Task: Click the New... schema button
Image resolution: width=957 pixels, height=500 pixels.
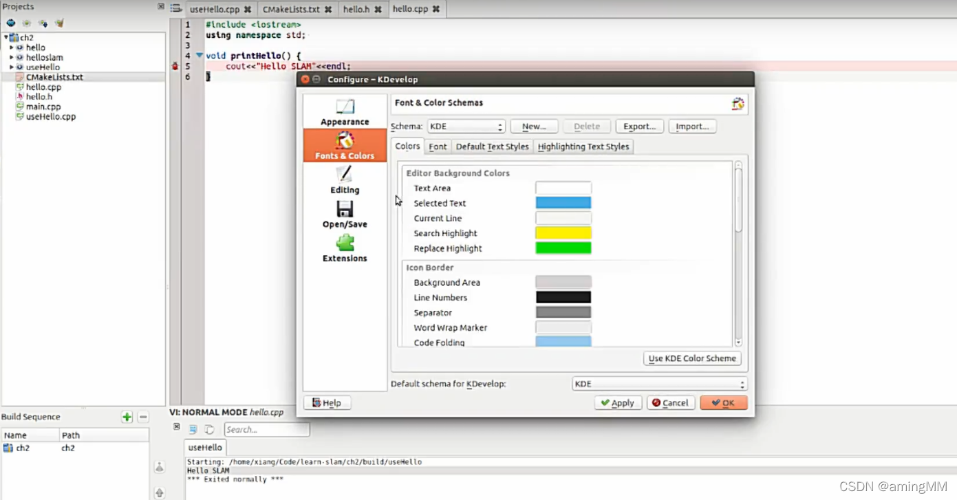Action: click(534, 127)
